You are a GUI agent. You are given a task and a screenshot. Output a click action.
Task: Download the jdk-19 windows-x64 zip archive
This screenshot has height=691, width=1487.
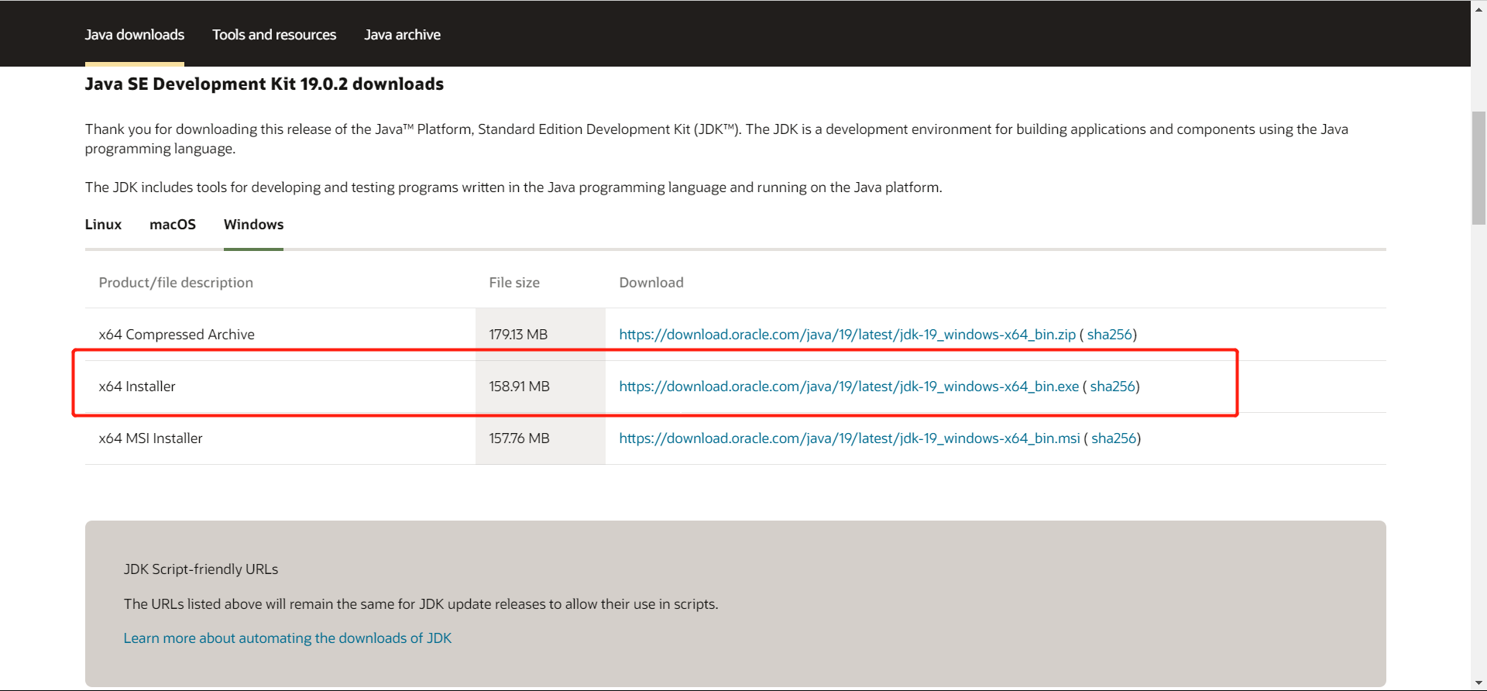(x=847, y=335)
